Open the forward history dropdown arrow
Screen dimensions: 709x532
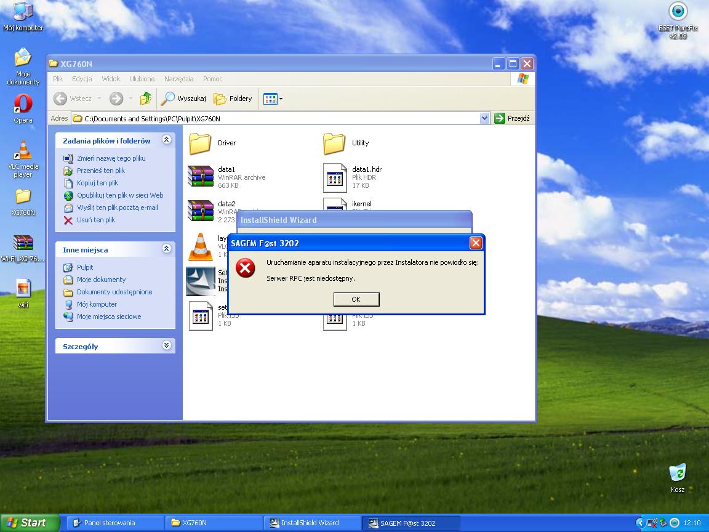point(130,98)
